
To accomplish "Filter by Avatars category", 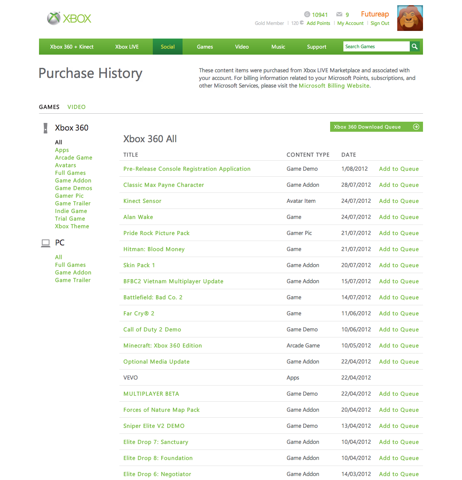I will (x=66, y=165).
